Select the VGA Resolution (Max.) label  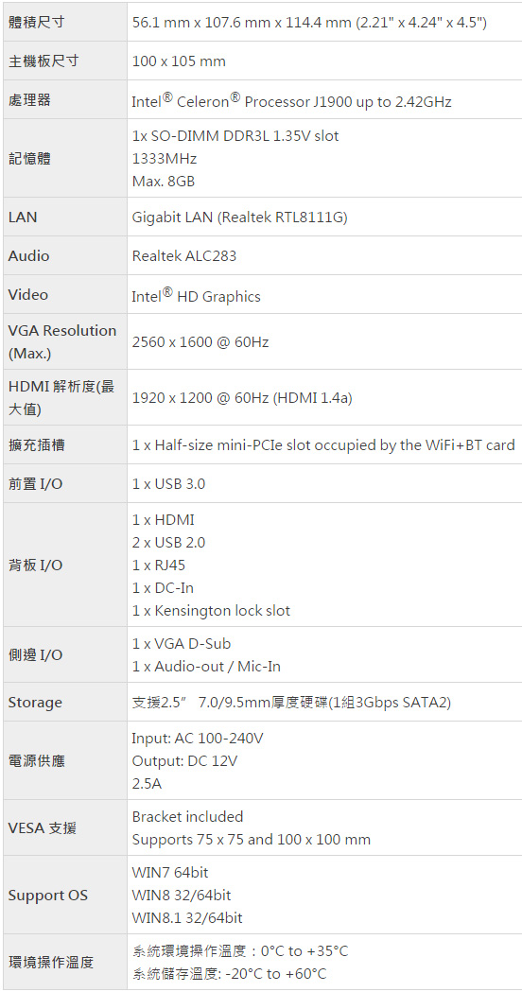pyautogui.click(x=62, y=341)
